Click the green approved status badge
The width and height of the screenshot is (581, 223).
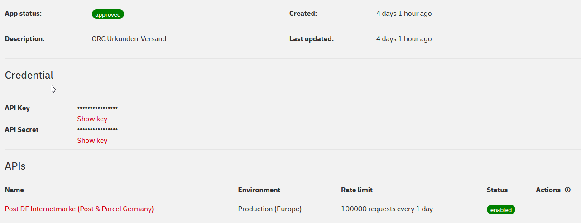coord(108,14)
